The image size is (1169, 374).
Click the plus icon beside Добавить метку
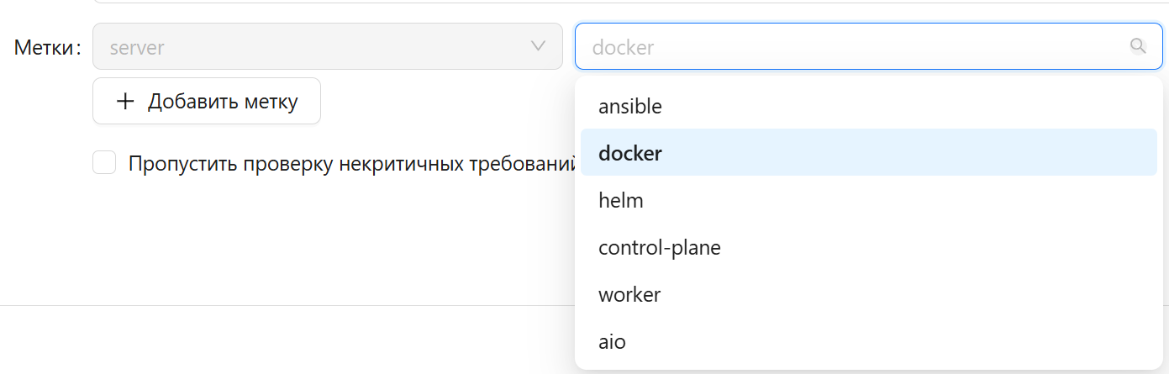(x=125, y=102)
